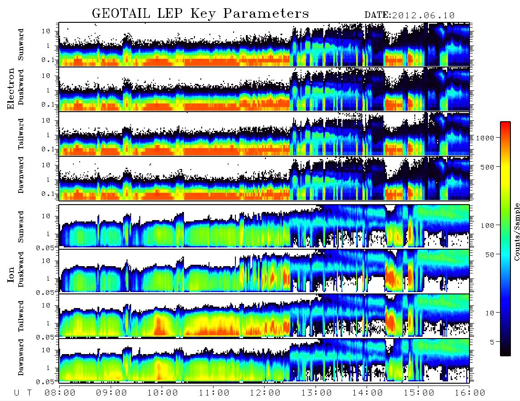
Task: Click the "0.1" tick of Electron Dawnward panel
Action: [49, 194]
